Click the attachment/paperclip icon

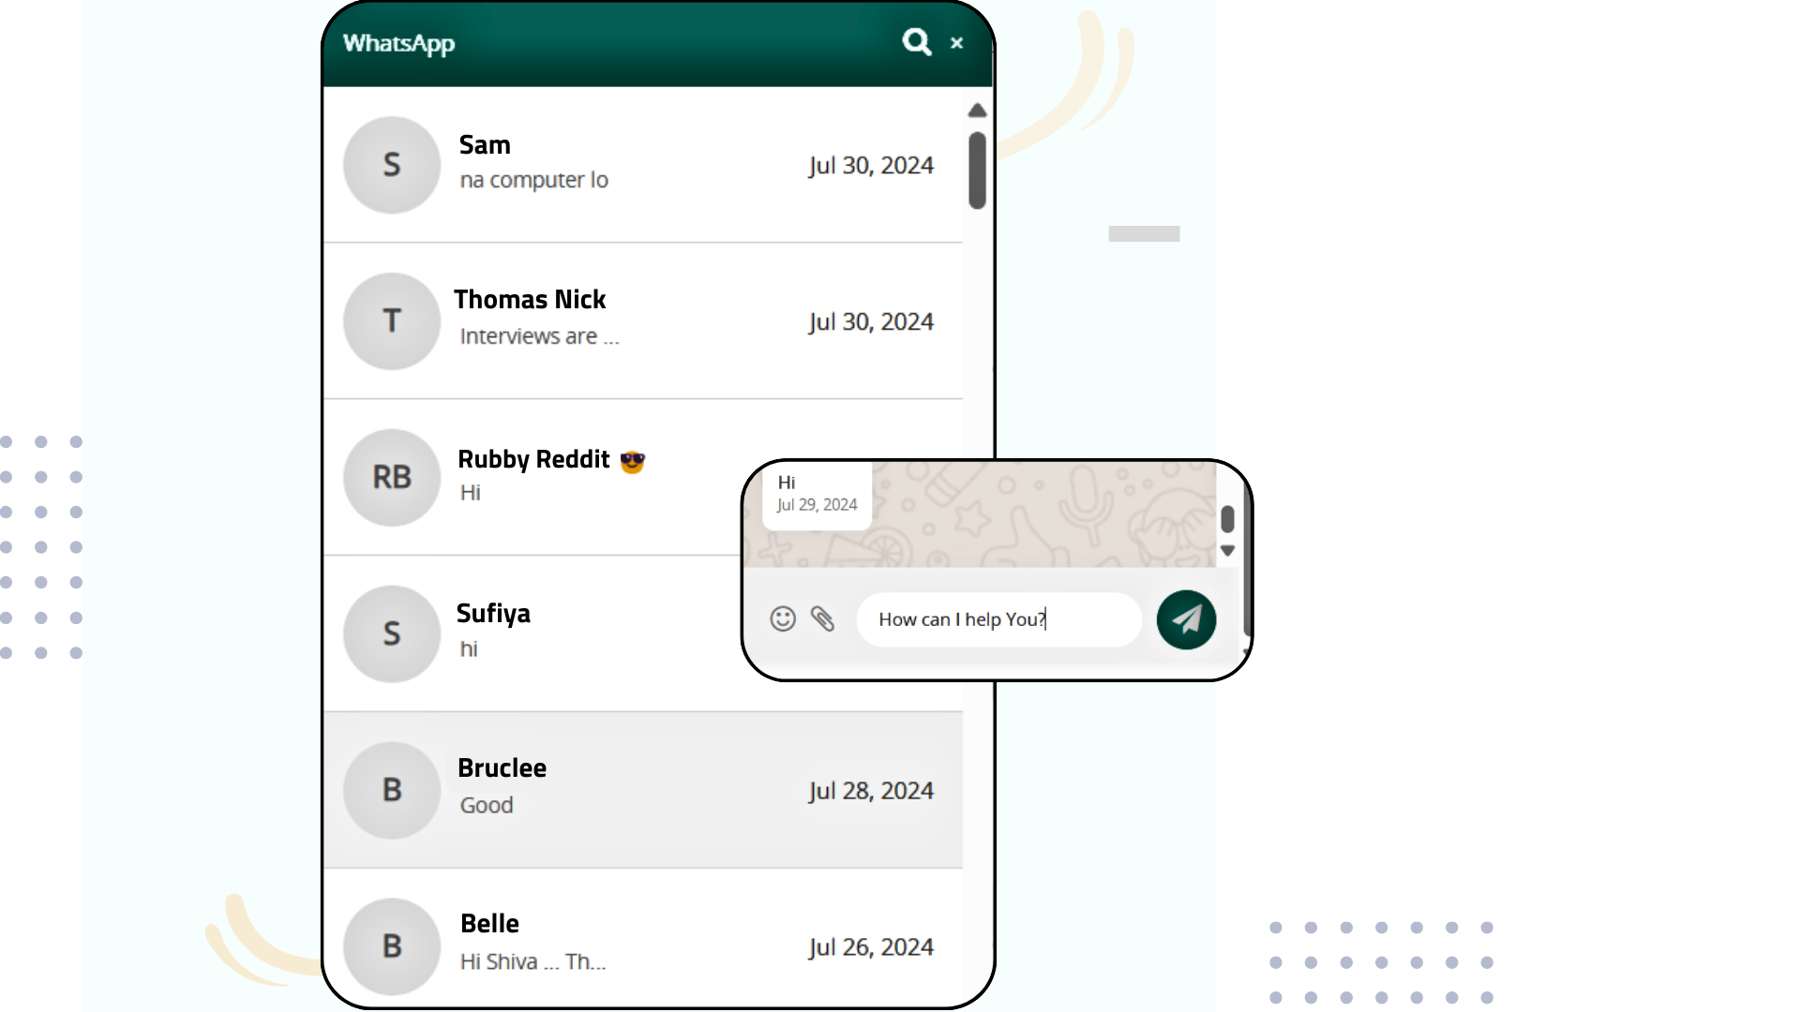pyautogui.click(x=821, y=619)
